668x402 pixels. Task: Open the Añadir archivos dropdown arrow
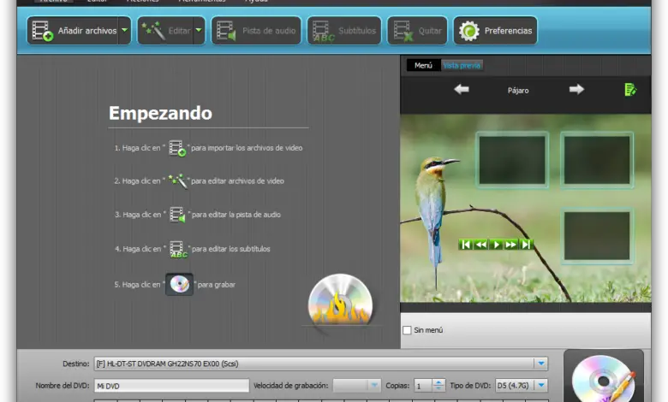[124, 31]
